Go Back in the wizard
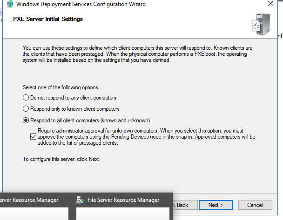 pyautogui.click(x=185, y=205)
